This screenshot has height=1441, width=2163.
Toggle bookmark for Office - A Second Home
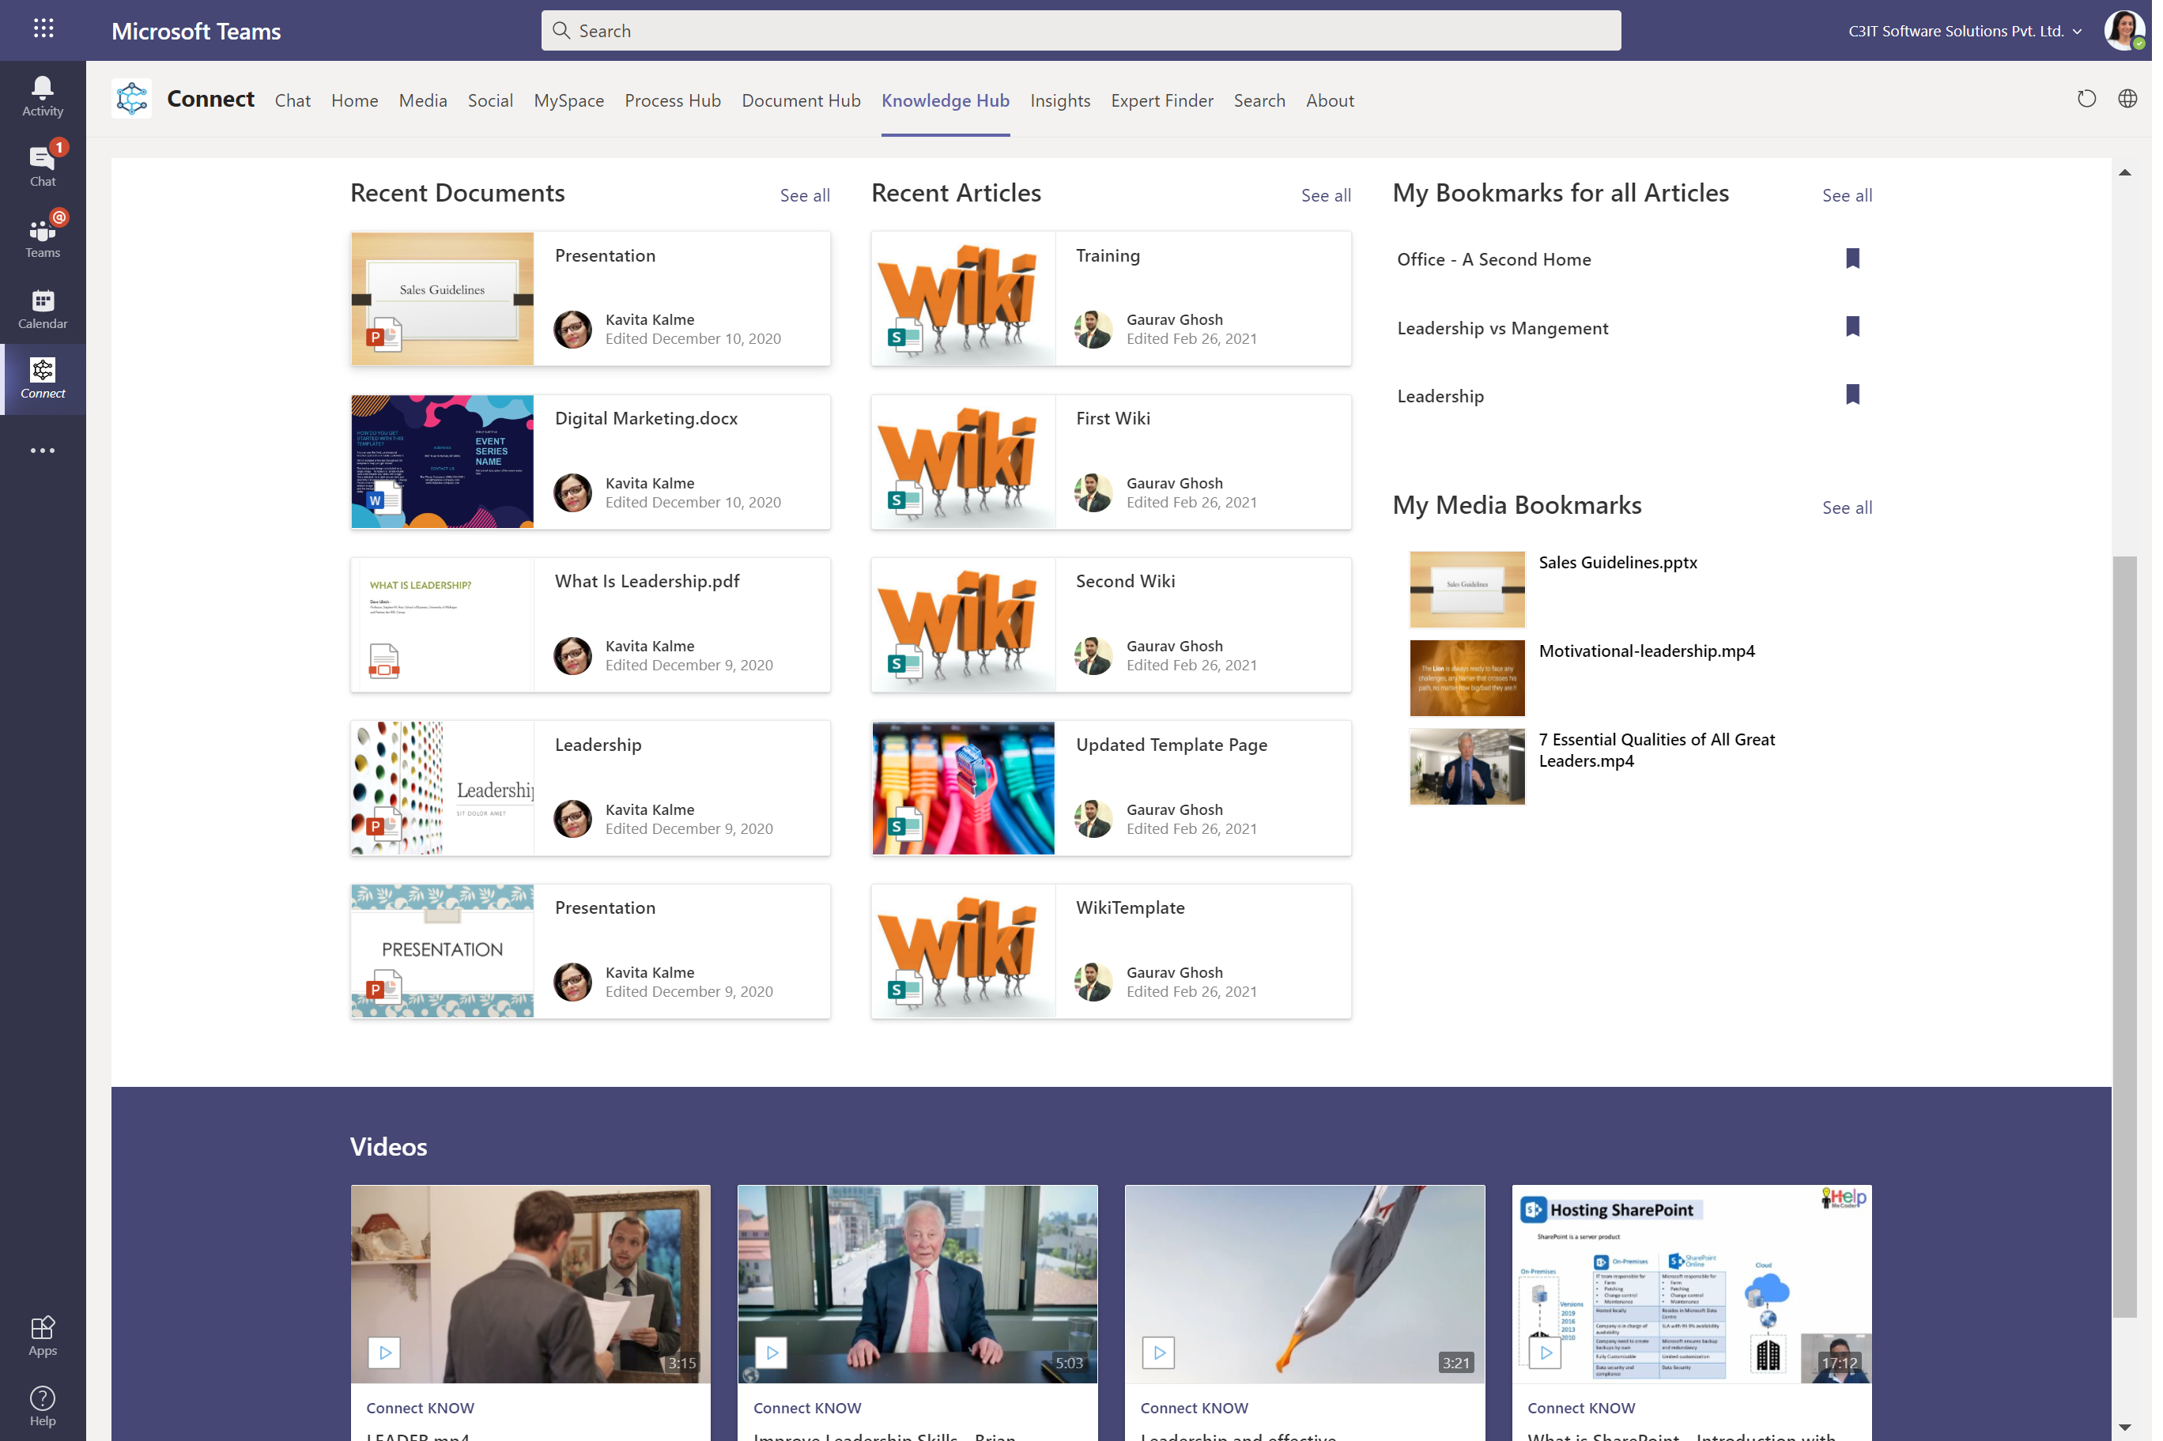point(1852,258)
